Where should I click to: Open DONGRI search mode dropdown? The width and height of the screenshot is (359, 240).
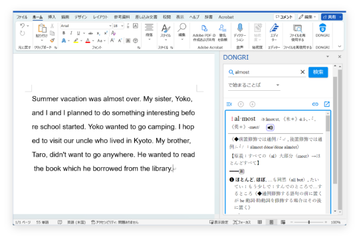click(254, 85)
